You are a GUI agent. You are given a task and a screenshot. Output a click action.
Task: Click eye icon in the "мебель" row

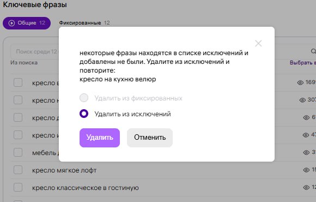pyautogui.click(x=306, y=152)
